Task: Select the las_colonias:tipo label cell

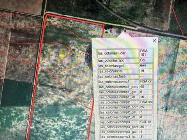Action: pos(118,61)
